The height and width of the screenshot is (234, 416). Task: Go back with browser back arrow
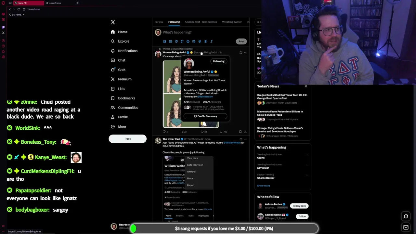tap(10, 9)
